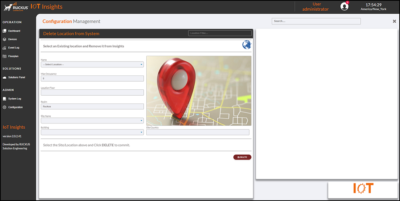Image resolution: width=400 pixels, height=201 pixels.
Task: Click the ADMIN section heading
Action: pos(8,90)
